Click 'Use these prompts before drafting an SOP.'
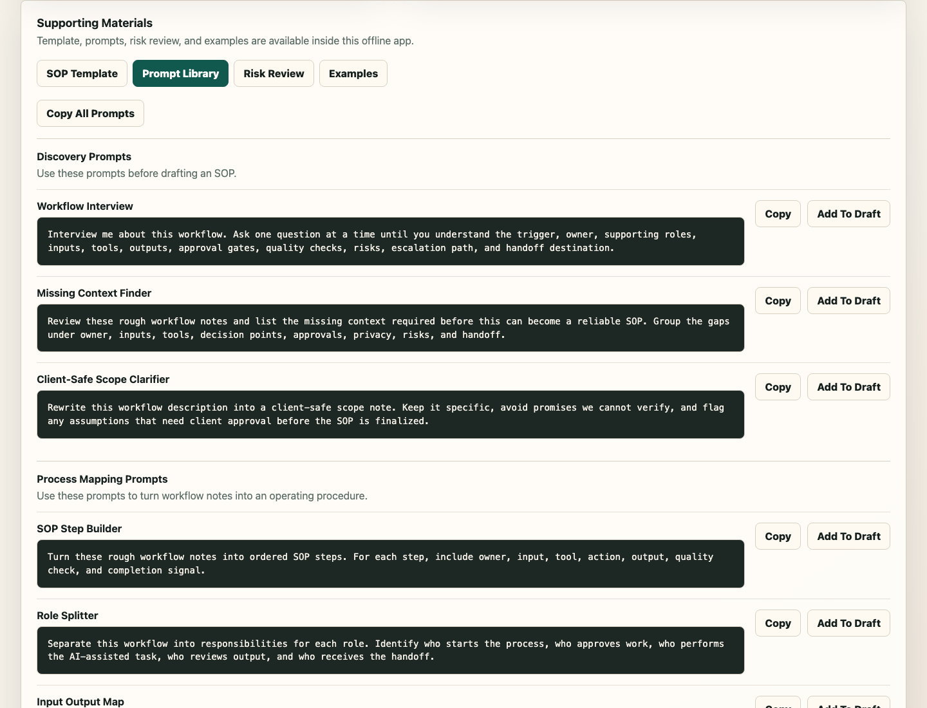This screenshot has height=708, width=927. [x=136, y=173]
